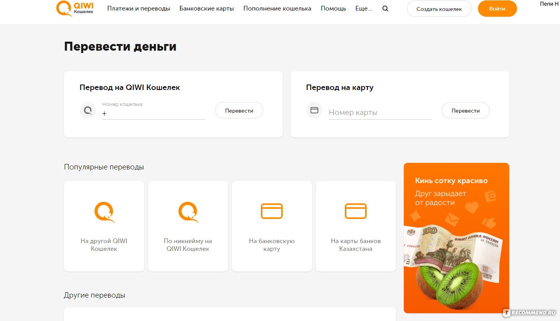Click QIWI icon in По никнейму card
This screenshot has width=560, height=321.
click(188, 212)
